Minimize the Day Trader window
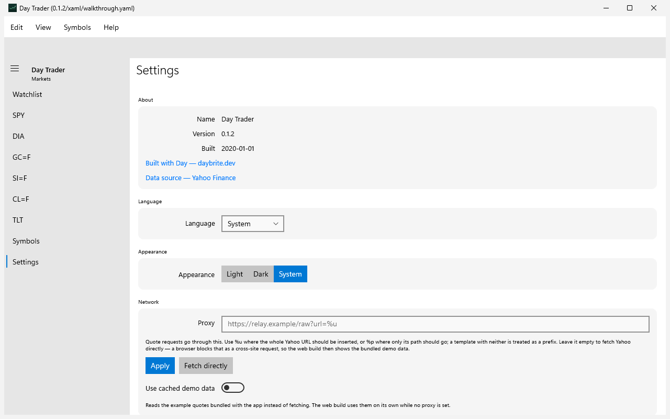The image size is (670, 419). 606,8
